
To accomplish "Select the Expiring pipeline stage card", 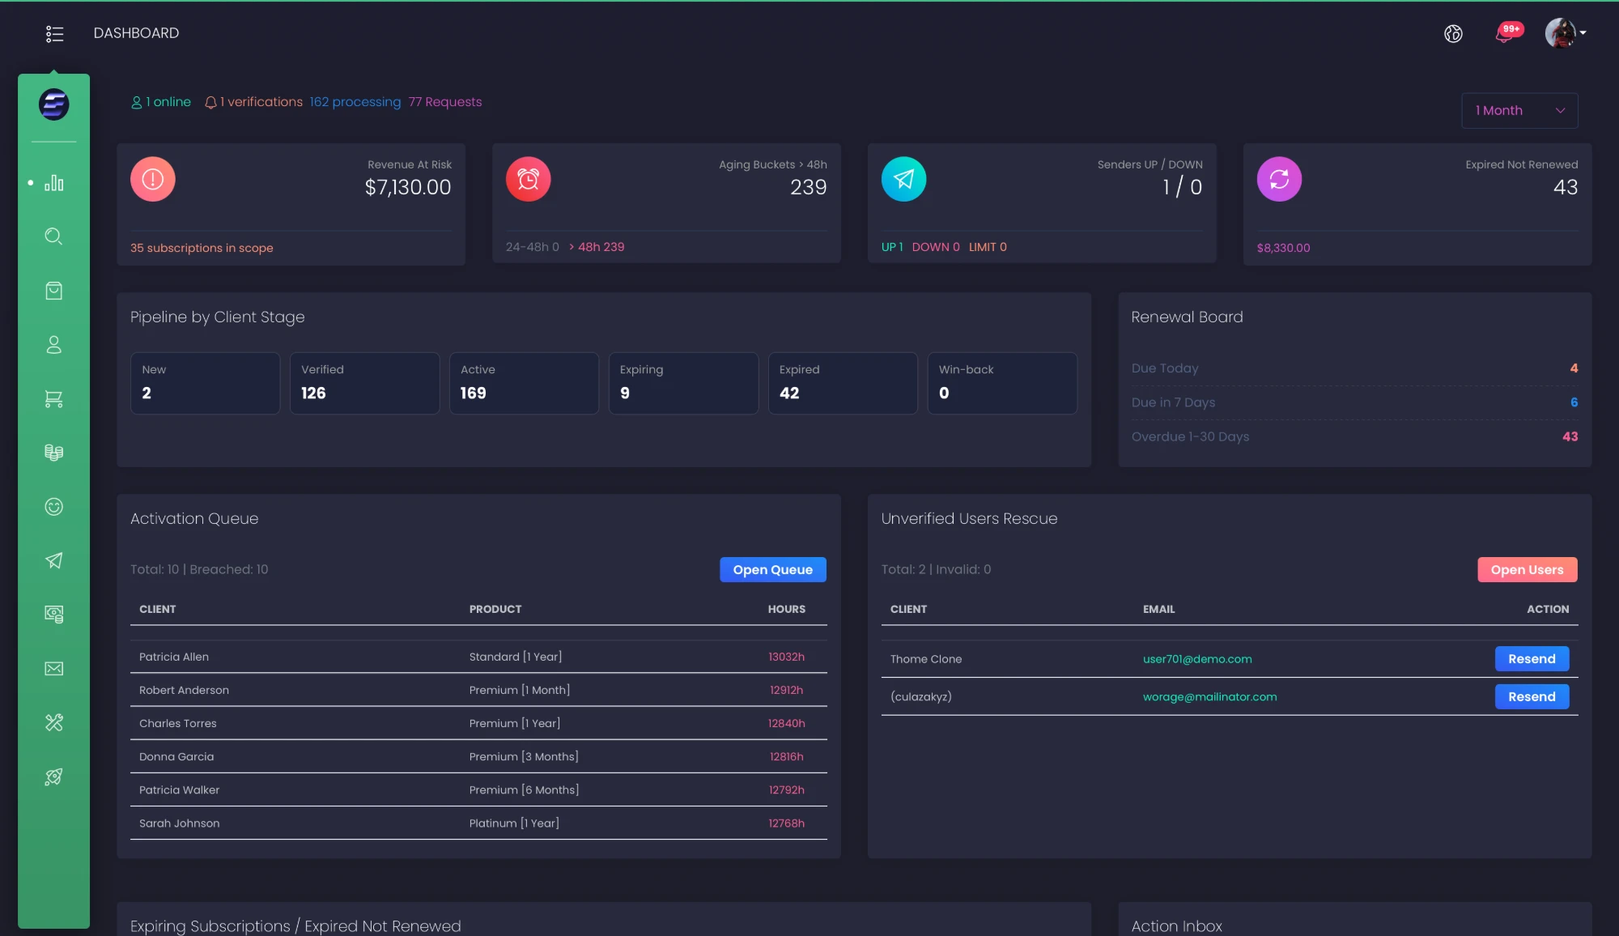I will pyautogui.click(x=683, y=383).
